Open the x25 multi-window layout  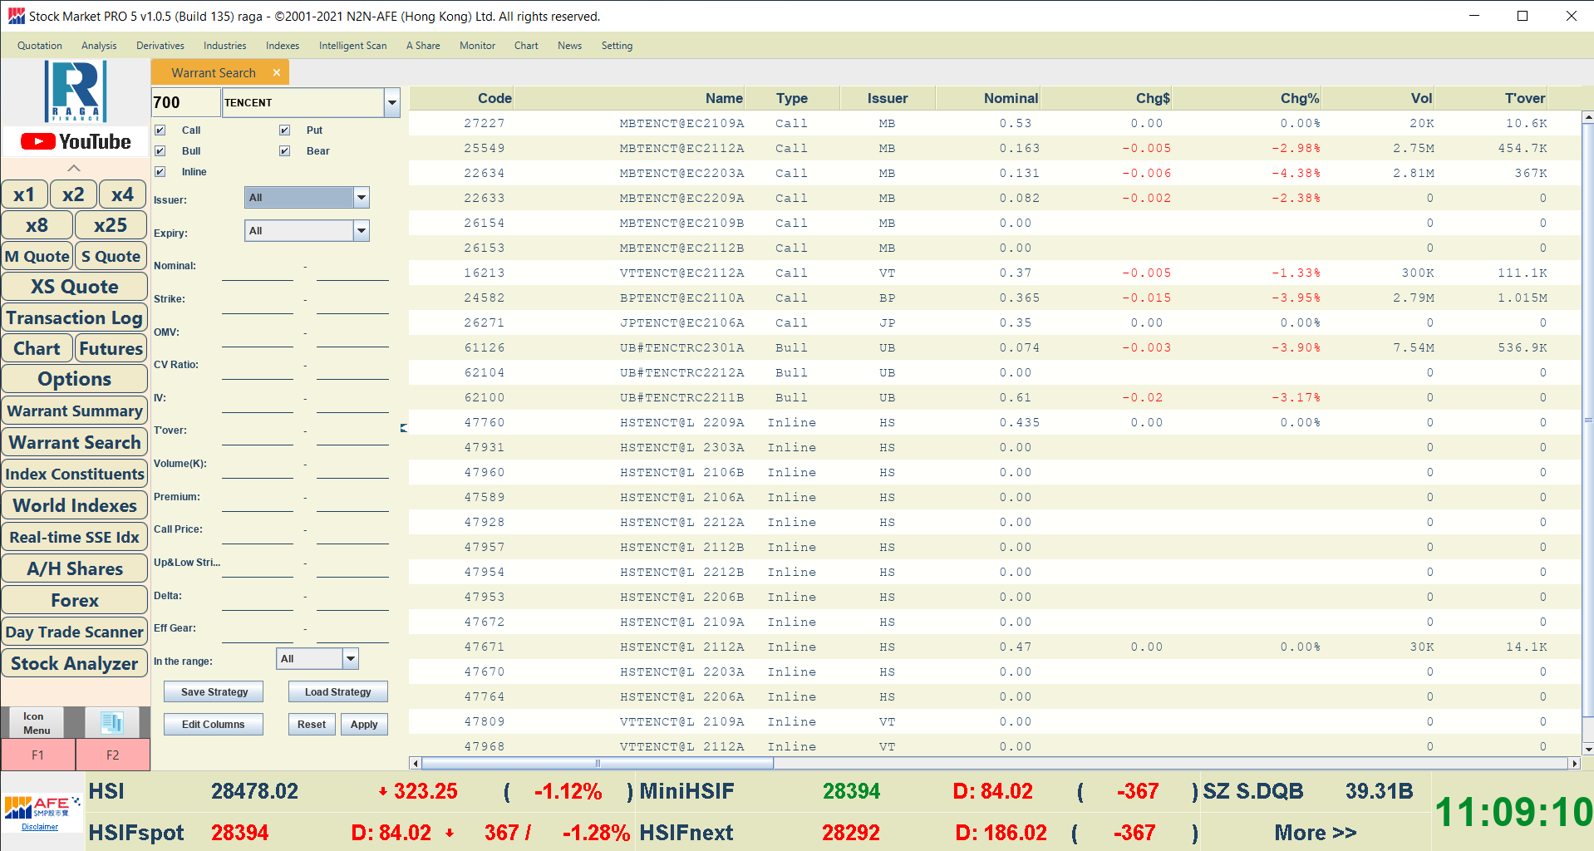point(111,225)
